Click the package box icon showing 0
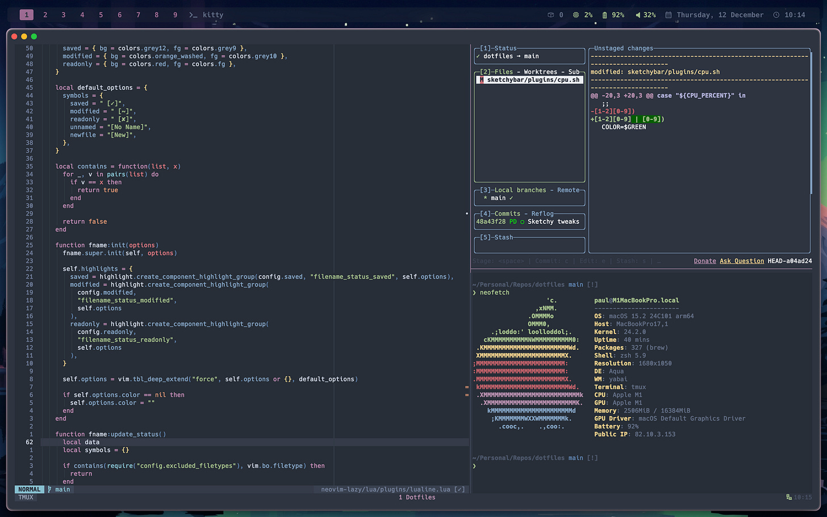The width and height of the screenshot is (827, 517). [x=550, y=15]
